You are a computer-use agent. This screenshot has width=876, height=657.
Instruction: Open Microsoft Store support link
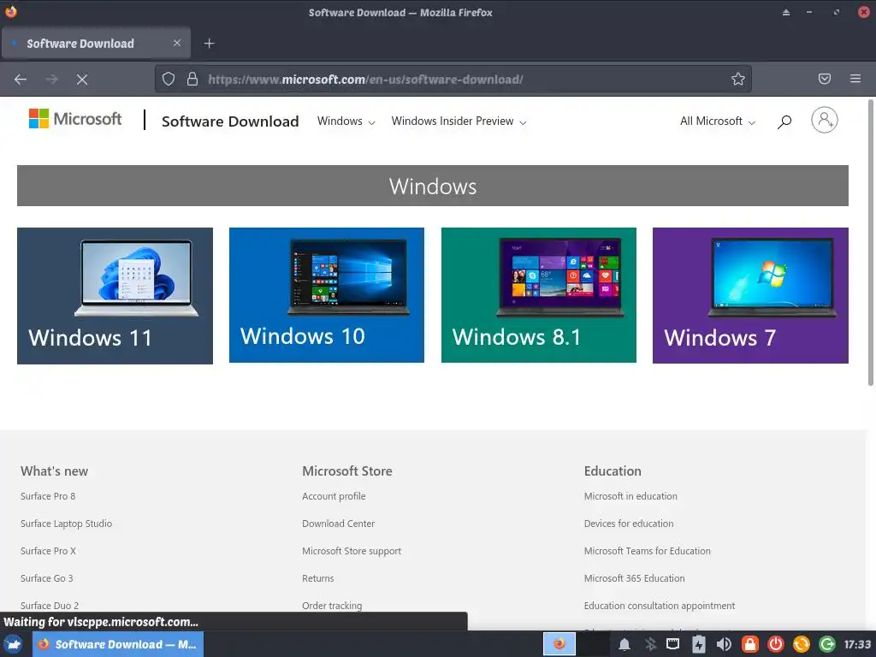tap(352, 551)
